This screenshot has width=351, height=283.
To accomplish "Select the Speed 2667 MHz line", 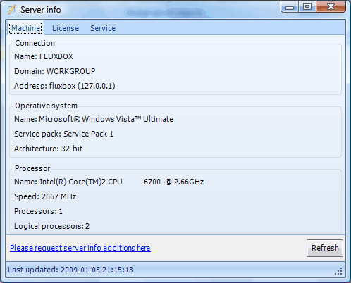I will 45,196.
